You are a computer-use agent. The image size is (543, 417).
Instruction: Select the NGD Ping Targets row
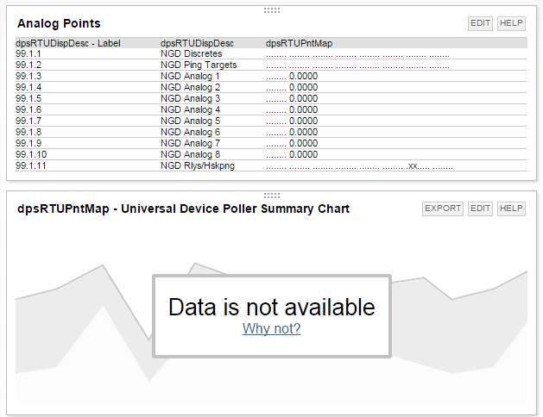pyautogui.click(x=271, y=65)
